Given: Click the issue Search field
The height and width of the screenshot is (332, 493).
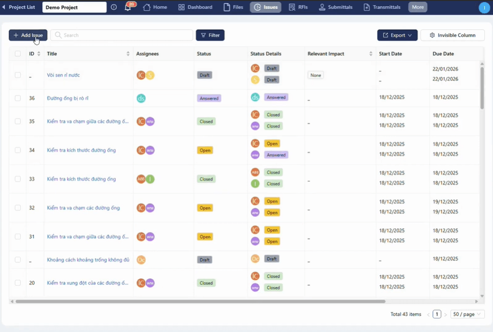Looking at the screenshot, I should point(121,35).
